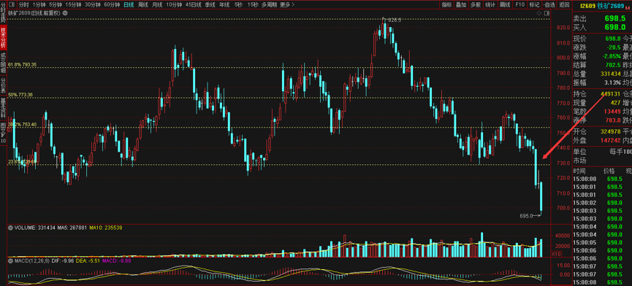632x286 pixels.
Task: Open the 多周期 multi-period view
Action: (269, 5)
